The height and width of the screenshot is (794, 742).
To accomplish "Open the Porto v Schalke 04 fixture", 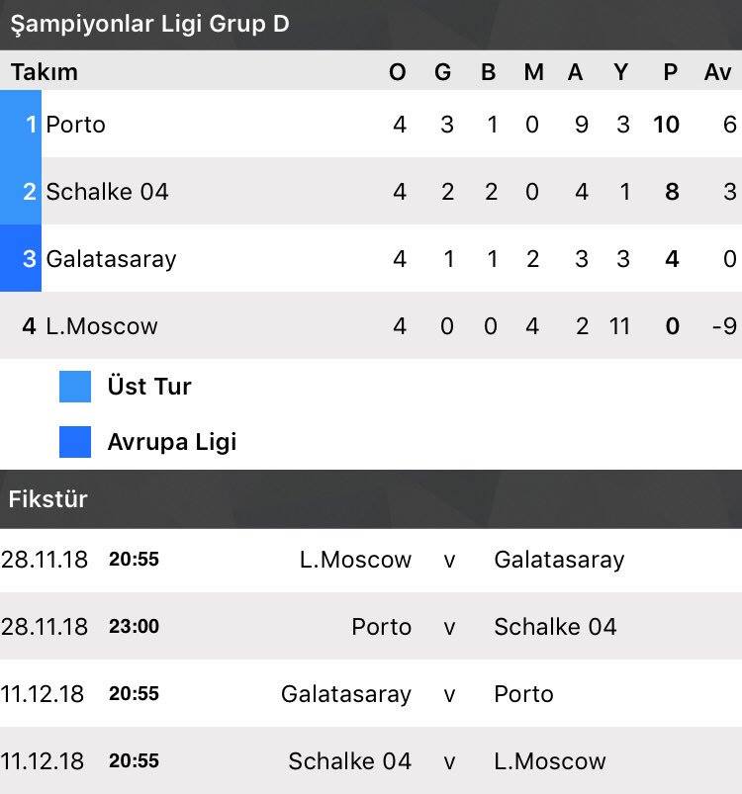I will click(x=371, y=626).
